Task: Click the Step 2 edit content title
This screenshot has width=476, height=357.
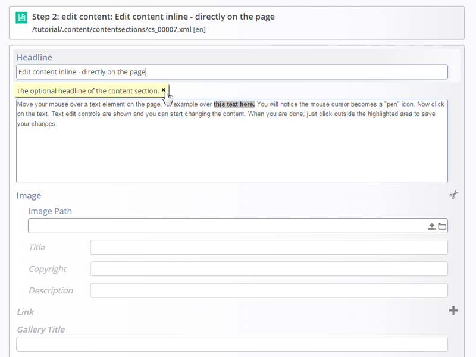Action: [x=154, y=17]
